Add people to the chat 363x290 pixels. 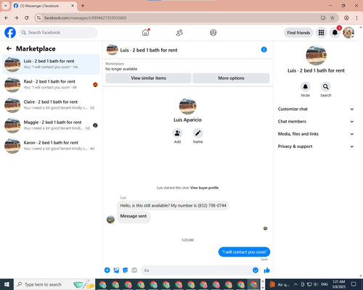coord(177,133)
